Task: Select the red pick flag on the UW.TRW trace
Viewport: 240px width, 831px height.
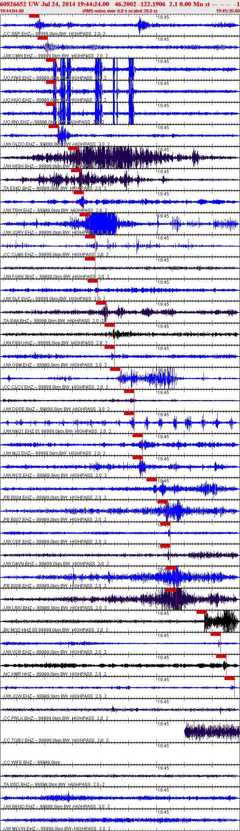Action: pos(78,192)
